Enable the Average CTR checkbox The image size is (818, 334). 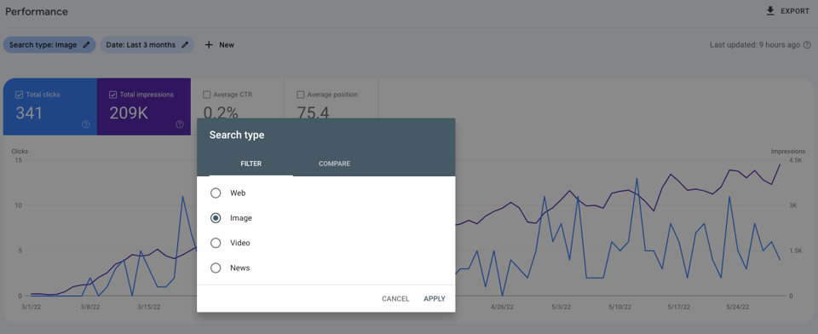206,95
